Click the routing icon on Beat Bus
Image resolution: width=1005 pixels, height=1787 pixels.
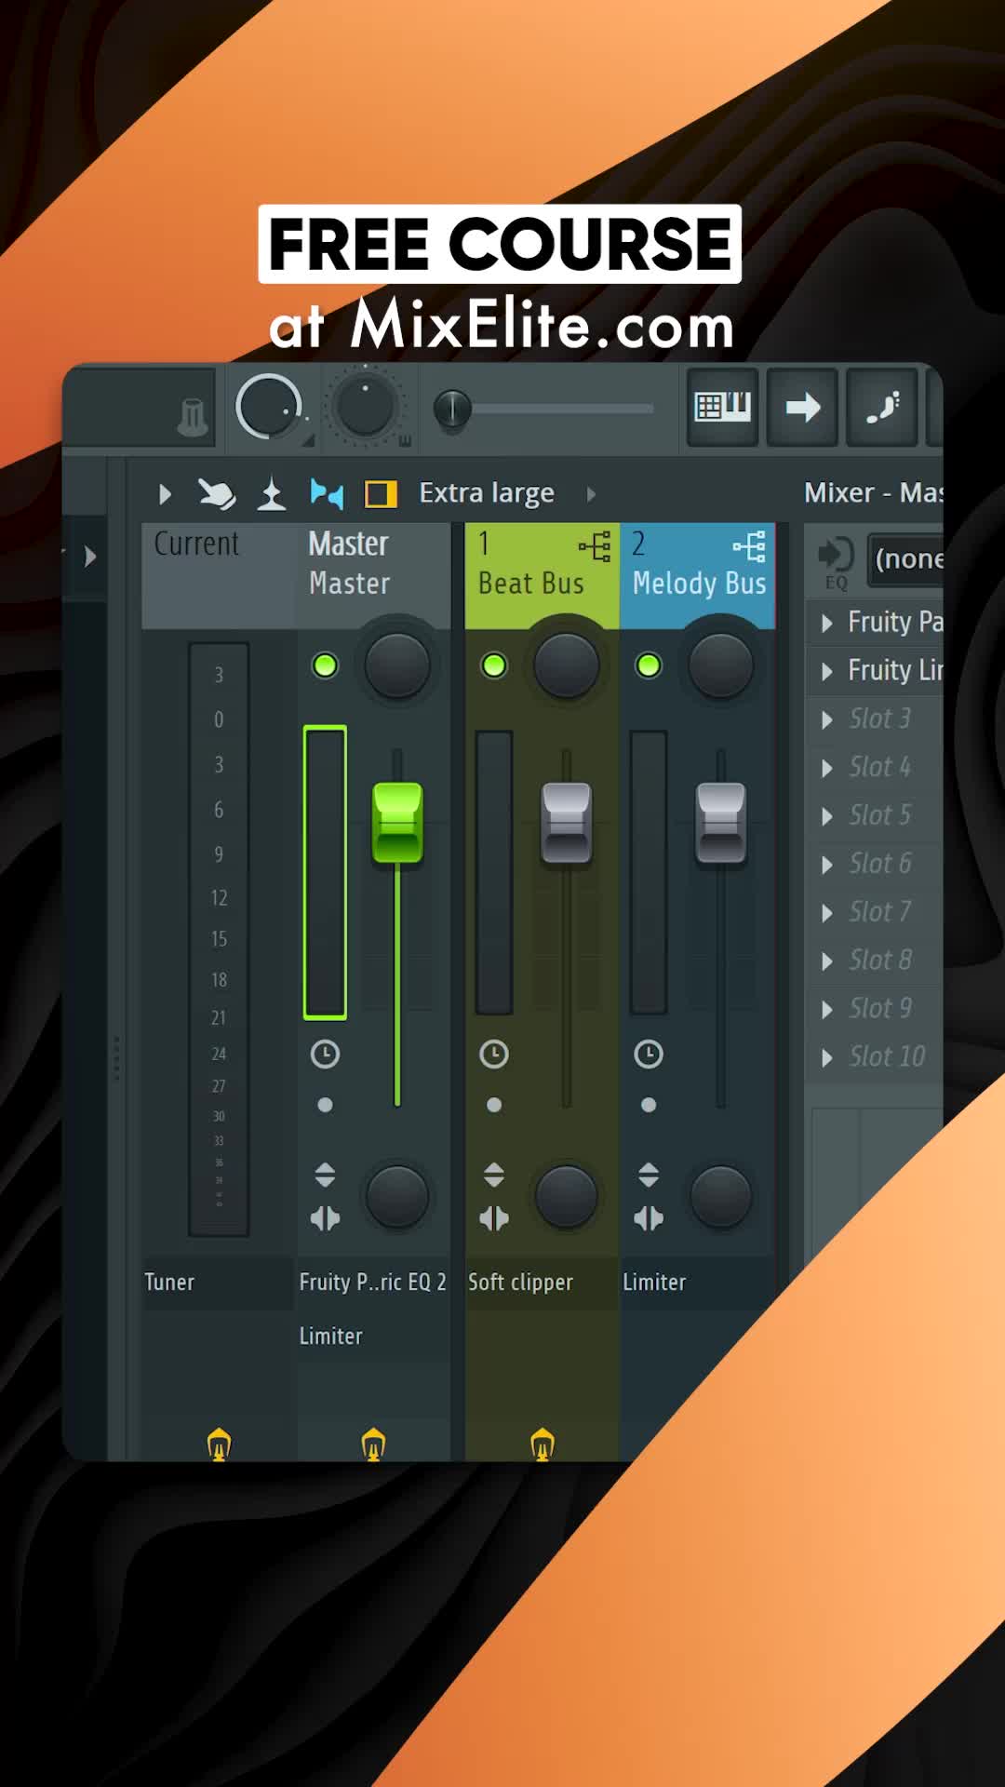click(x=595, y=546)
